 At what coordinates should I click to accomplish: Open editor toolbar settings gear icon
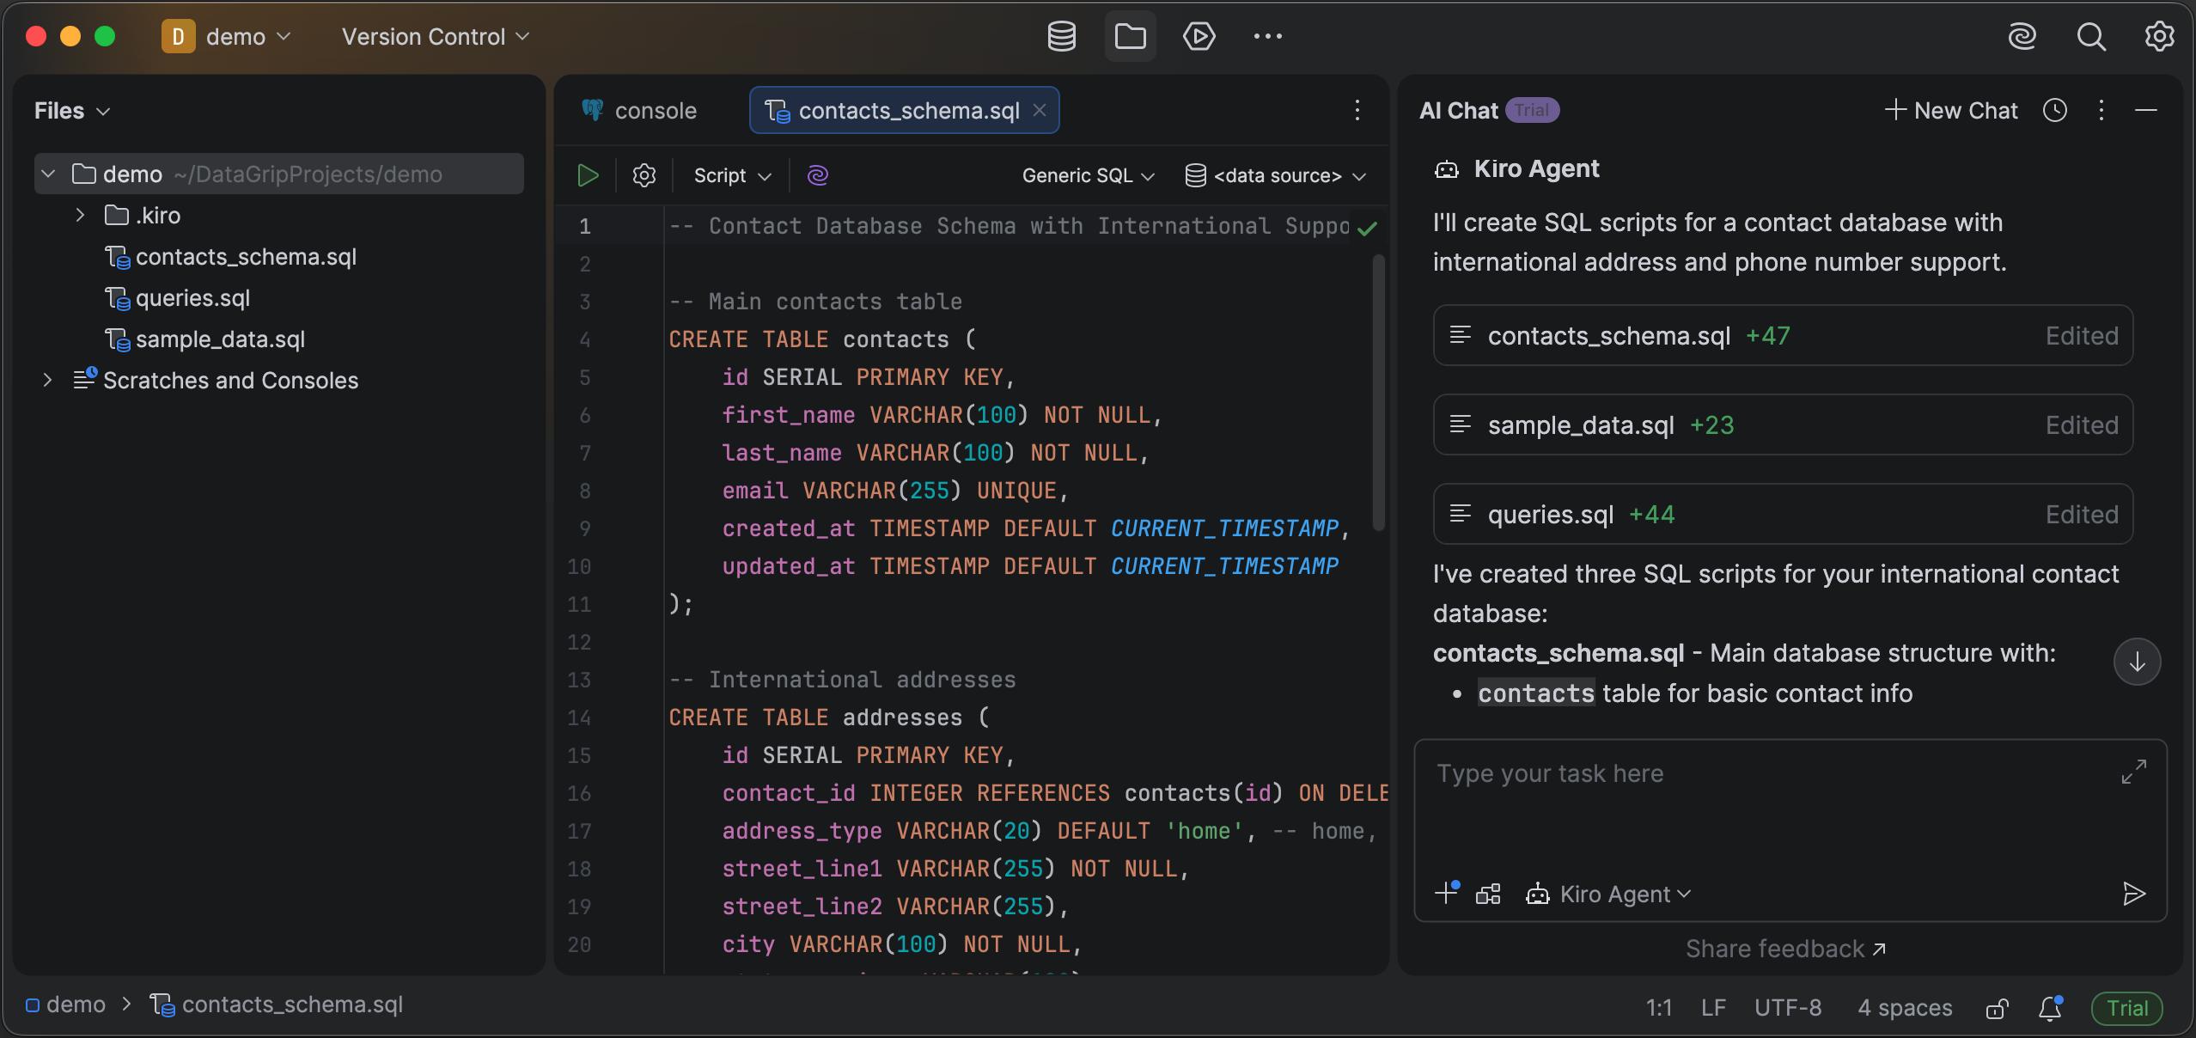pyautogui.click(x=644, y=175)
